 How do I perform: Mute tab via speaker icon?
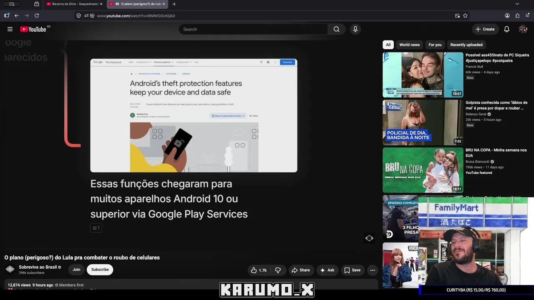pyautogui.click(x=117, y=4)
